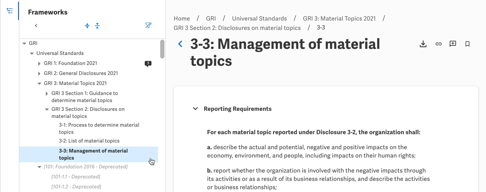Collapse GRI 3: Material Topics 2021

coord(40,83)
